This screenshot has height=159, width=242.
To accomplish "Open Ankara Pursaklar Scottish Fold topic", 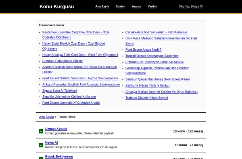I will [x=81, y=85].
